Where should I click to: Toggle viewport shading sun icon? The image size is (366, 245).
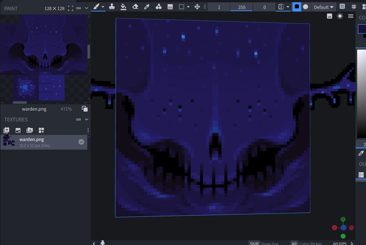340,16
